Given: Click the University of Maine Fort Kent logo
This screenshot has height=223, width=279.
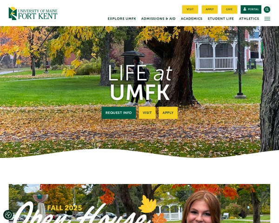Looking at the screenshot, I should point(33,13).
